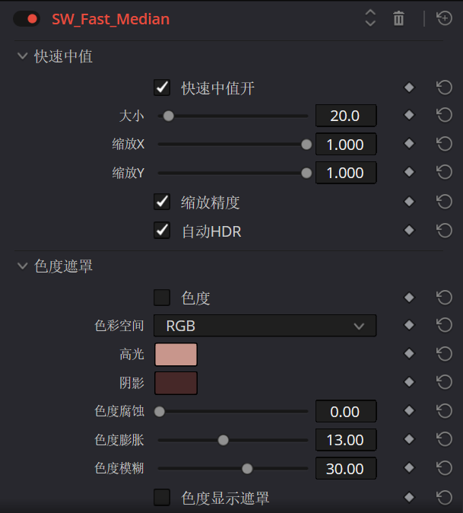The width and height of the screenshot is (463, 513).
Task: Collapse the 色度遮罩 section
Action: [x=22, y=266]
